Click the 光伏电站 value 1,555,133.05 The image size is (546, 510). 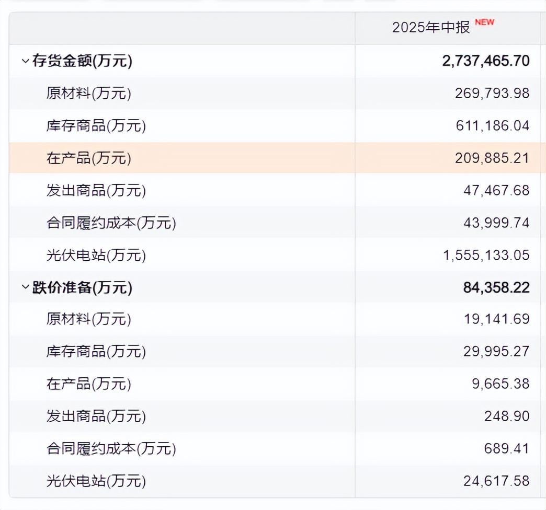pyautogui.click(x=486, y=256)
